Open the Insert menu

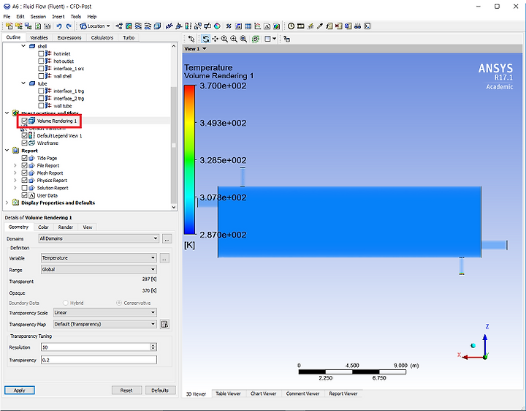coord(58,16)
